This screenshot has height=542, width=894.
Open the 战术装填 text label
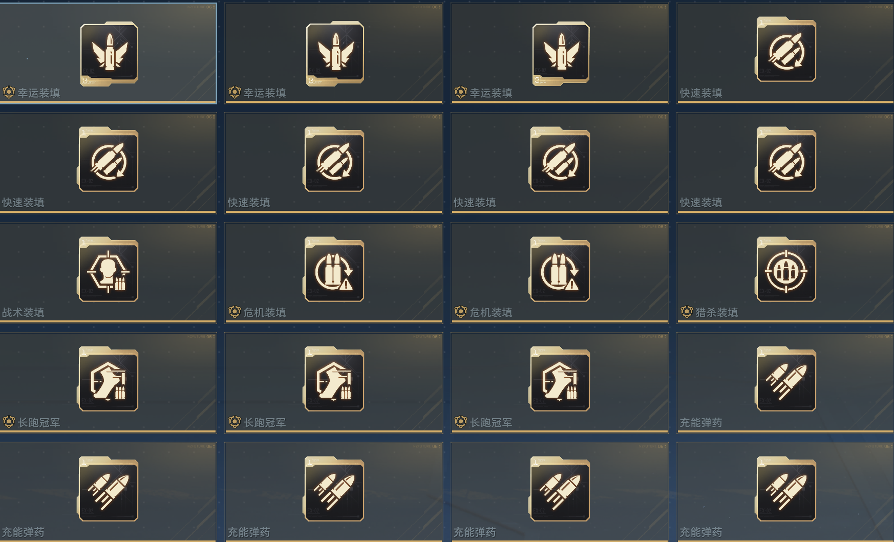coord(23,312)
